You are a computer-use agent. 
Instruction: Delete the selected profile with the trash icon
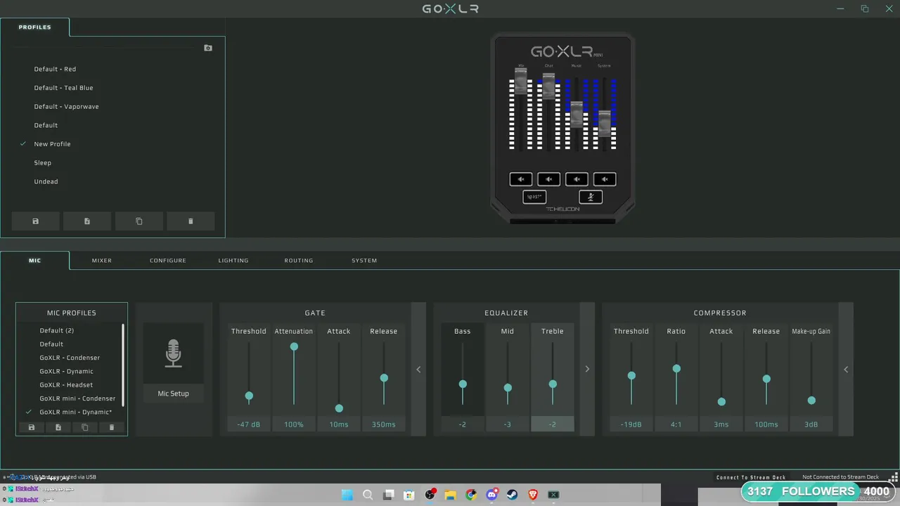tap(191, 221)
